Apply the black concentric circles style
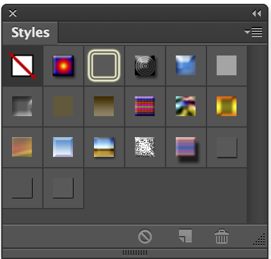 click(x=145, y=66)
